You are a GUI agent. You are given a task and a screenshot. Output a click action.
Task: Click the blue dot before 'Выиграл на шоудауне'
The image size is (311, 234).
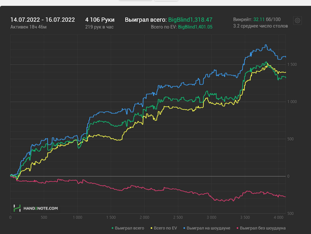[184, 228]
